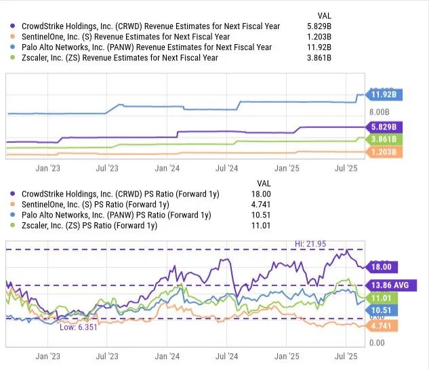Click Jan '25 label under revenue chart
The width and height of the screenshot is (429, 370).
287,168
